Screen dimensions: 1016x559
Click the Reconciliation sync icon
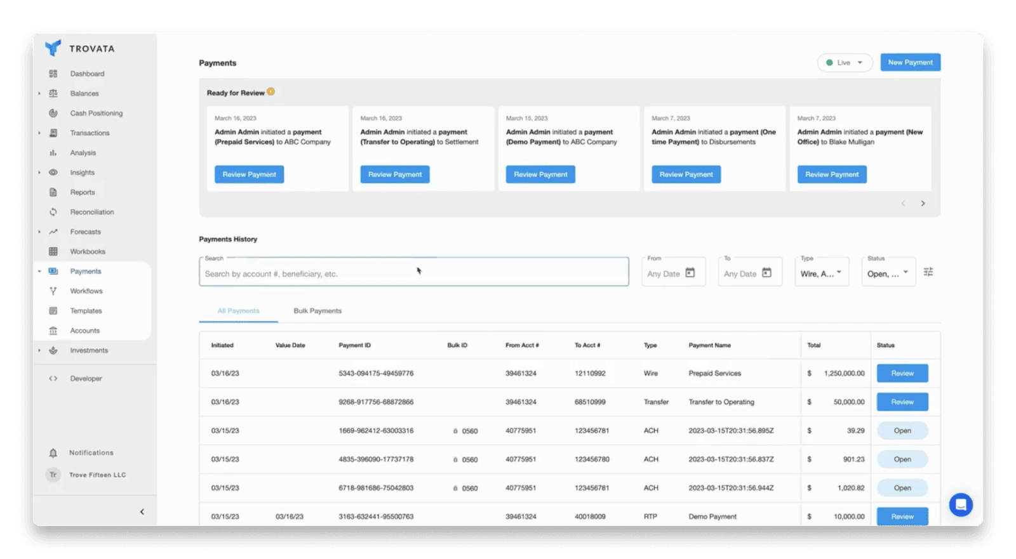tap(53, 212)
